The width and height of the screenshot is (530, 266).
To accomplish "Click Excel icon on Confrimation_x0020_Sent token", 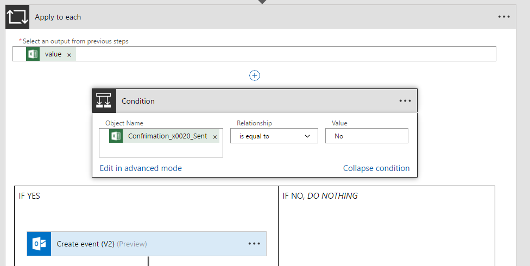I will click(x=116, y=136).
